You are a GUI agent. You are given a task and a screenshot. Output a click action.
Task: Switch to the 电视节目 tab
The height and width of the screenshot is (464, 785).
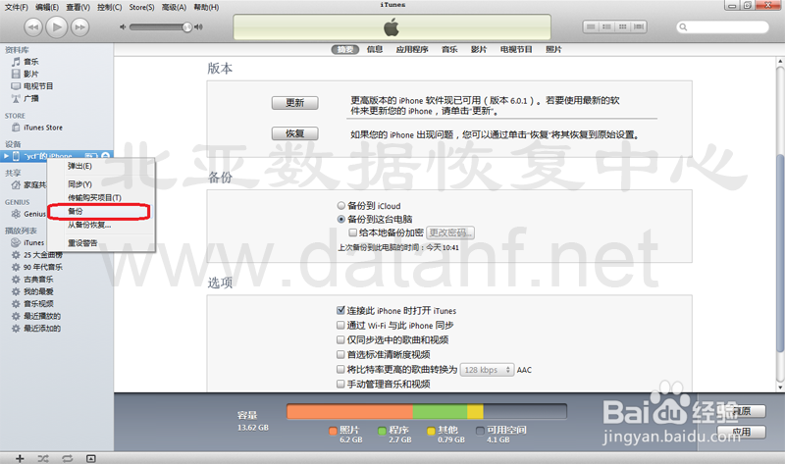coord(516,50)
